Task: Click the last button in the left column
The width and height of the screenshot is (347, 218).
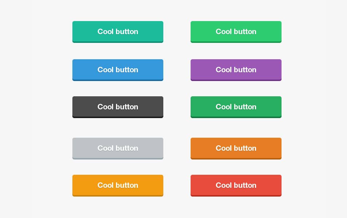Action: point(117,185)
